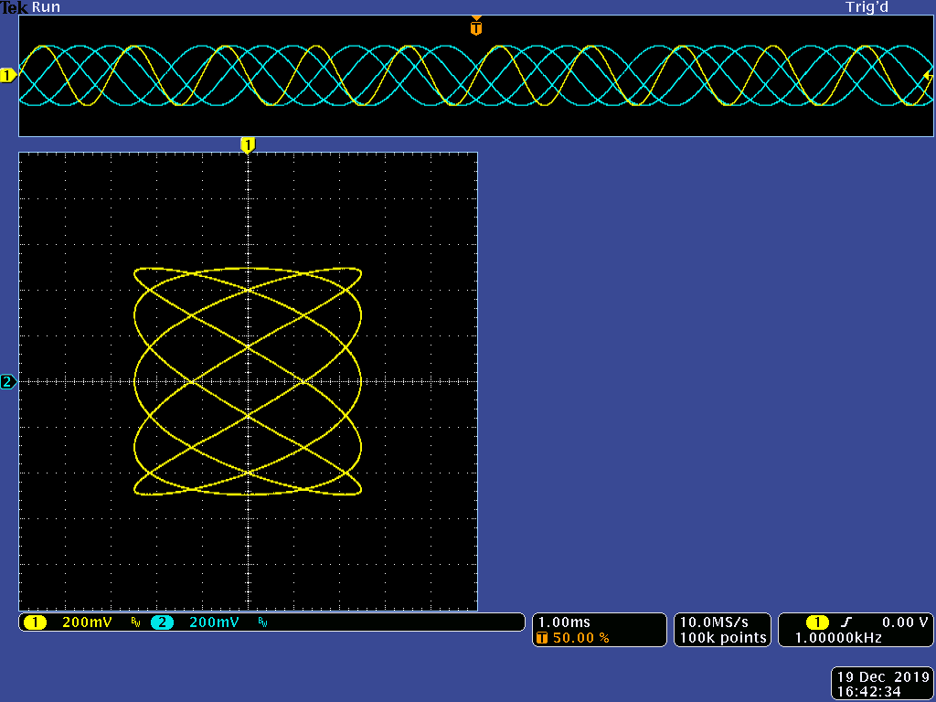
Task: Click the 16:42:34 time readout
Action: (x=869, y=692)
